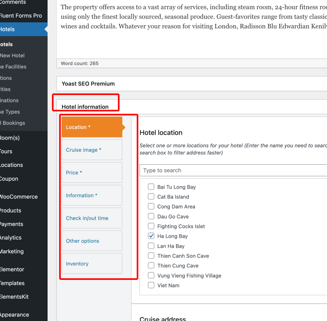
Task: Go to Tours in the sidebar menu
Action: tap(6, 151)
